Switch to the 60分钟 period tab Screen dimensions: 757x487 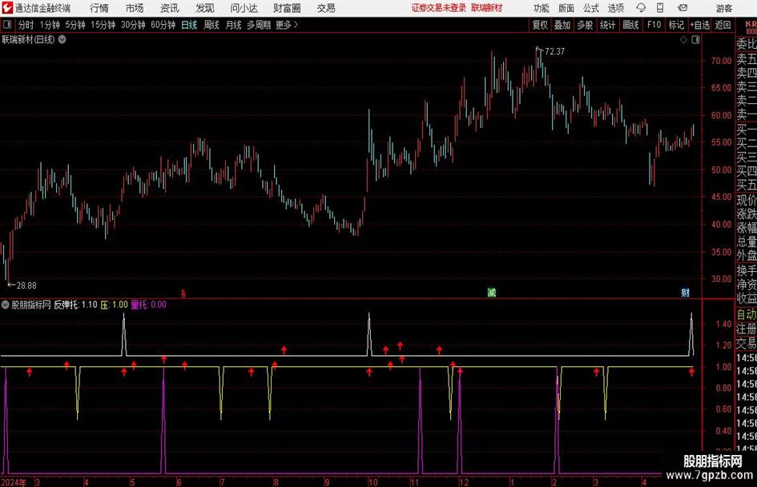click(x=163, y=25)
